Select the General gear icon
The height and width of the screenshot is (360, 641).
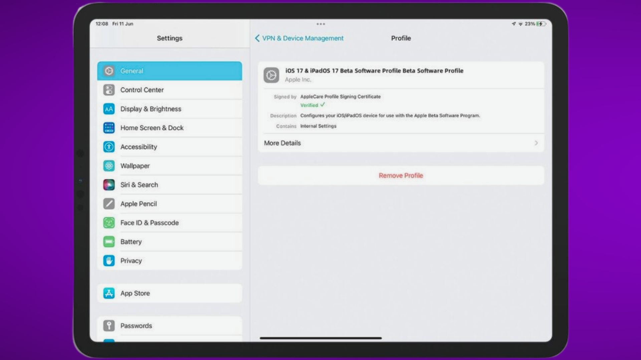click(109, 71)
